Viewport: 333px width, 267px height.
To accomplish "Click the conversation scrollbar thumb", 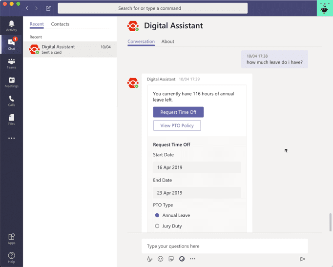I will 330,222.
